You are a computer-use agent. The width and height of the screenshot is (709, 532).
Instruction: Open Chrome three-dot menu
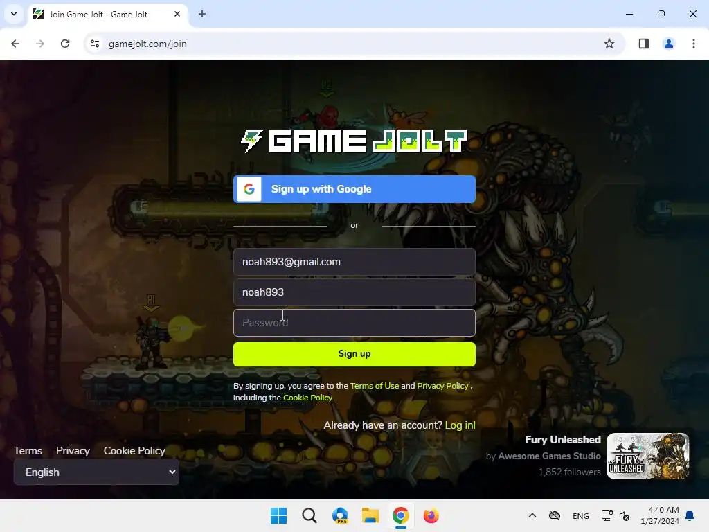(x=693, y=44)
